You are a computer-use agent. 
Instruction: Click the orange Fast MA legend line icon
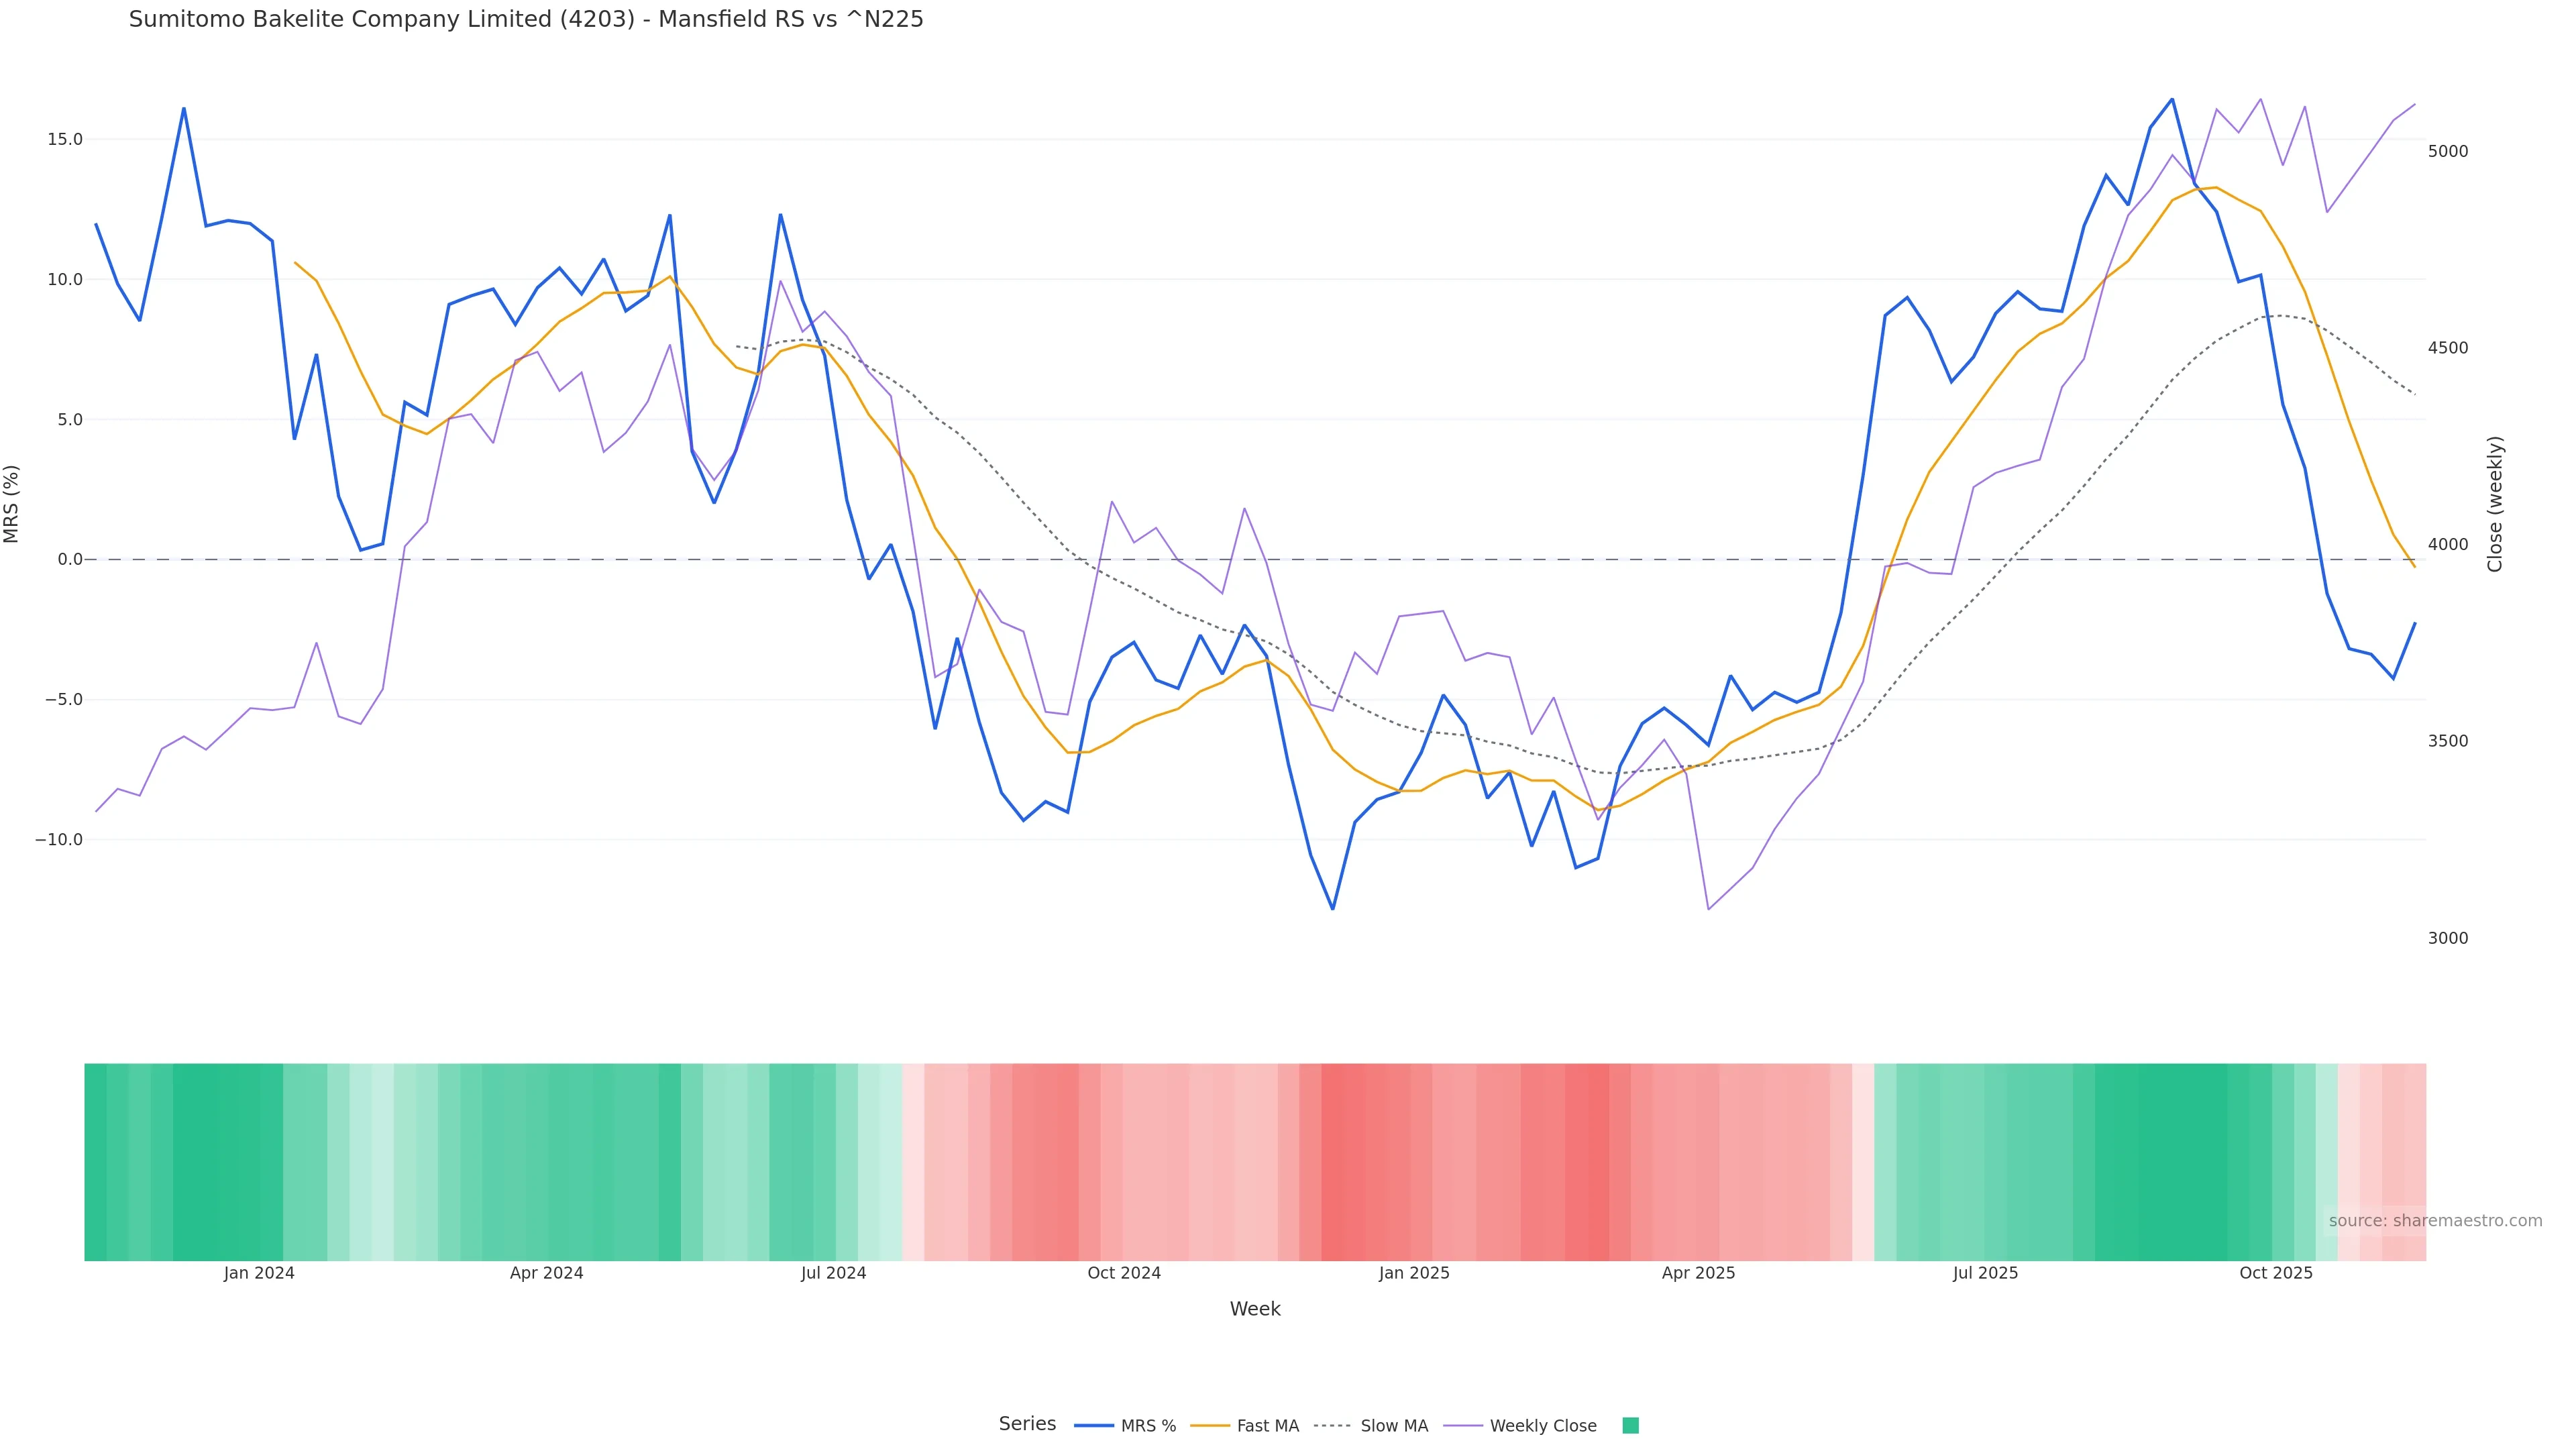[1210, 1426]
